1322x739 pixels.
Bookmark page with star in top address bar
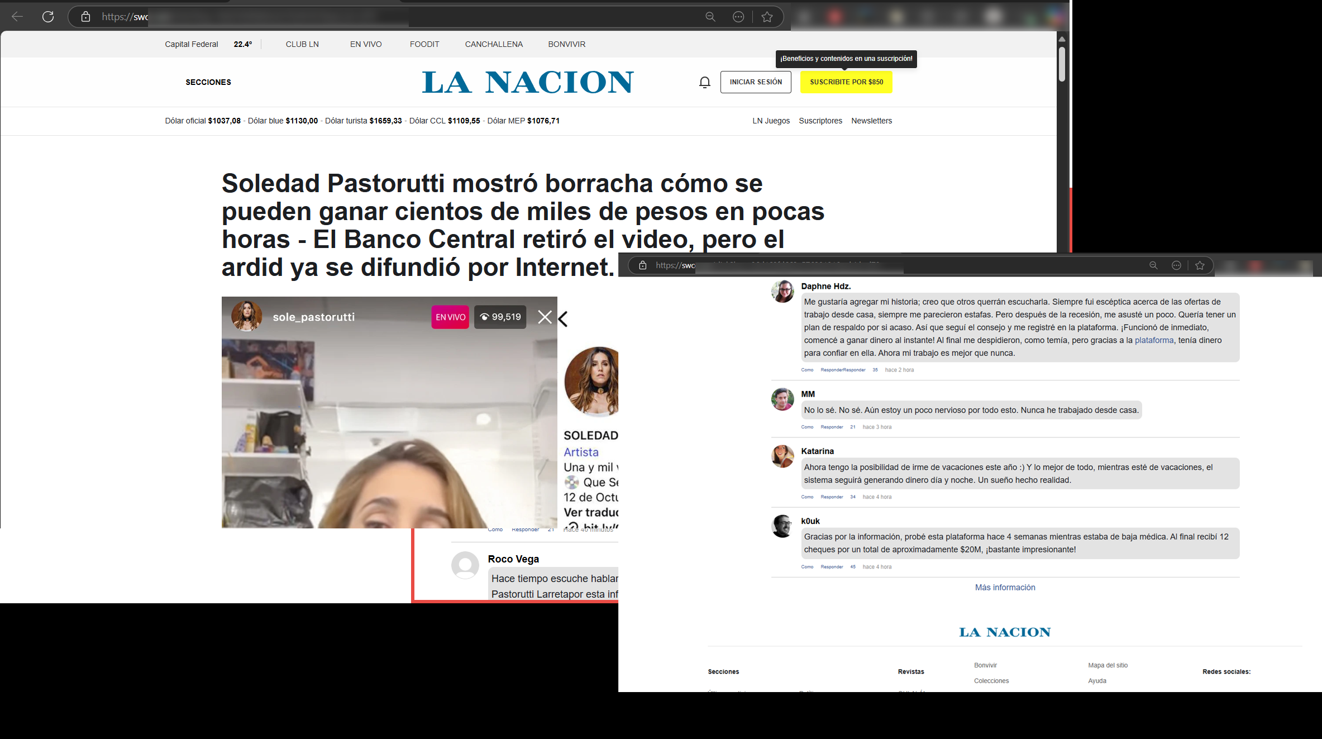(x=767, y=17)
